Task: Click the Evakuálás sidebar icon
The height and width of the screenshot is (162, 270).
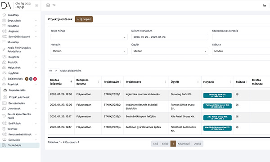Action: tap(4, 139)
